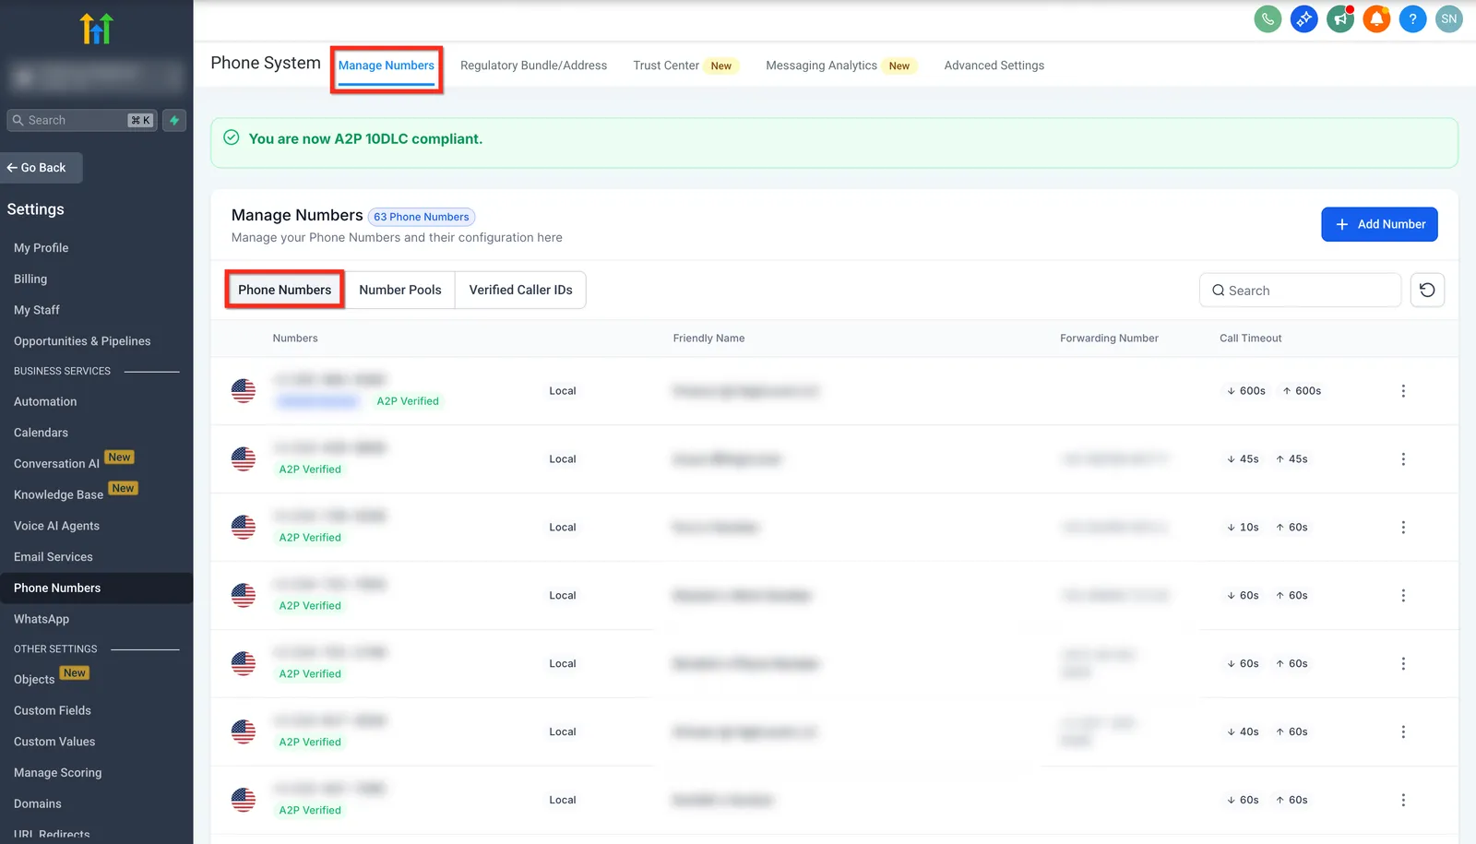Viewport: 1476px width, 844px height.
Task: Click the green check icon in the compliance banner
Action: pos(232,137)
